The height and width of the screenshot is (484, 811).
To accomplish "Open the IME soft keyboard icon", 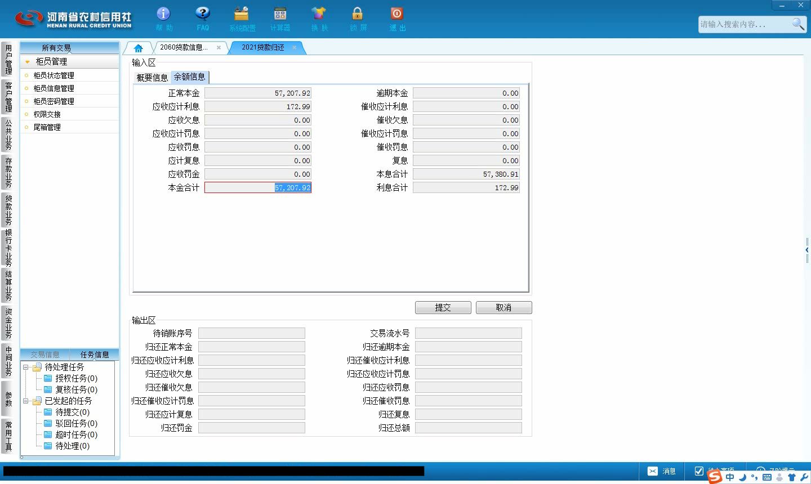I will point(767,477).
